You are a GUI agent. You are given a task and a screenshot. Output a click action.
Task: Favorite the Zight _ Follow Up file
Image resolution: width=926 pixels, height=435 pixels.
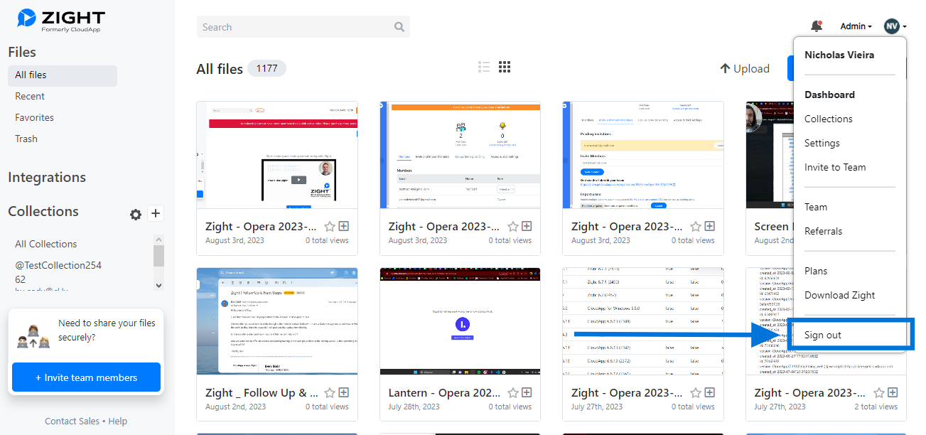point(330,392)
